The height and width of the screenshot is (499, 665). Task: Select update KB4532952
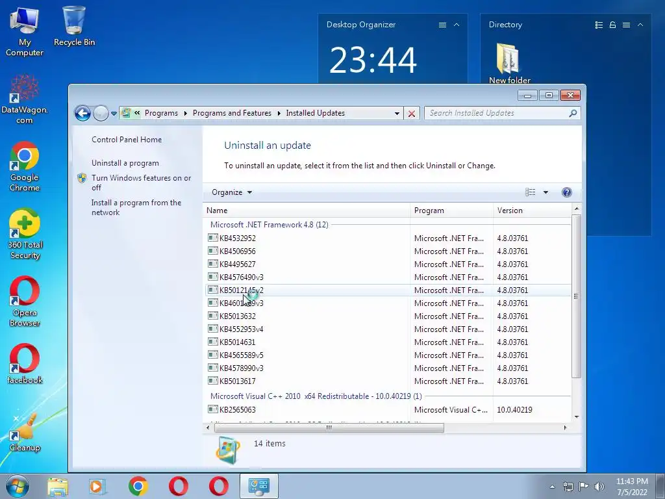tap(388, 238)
